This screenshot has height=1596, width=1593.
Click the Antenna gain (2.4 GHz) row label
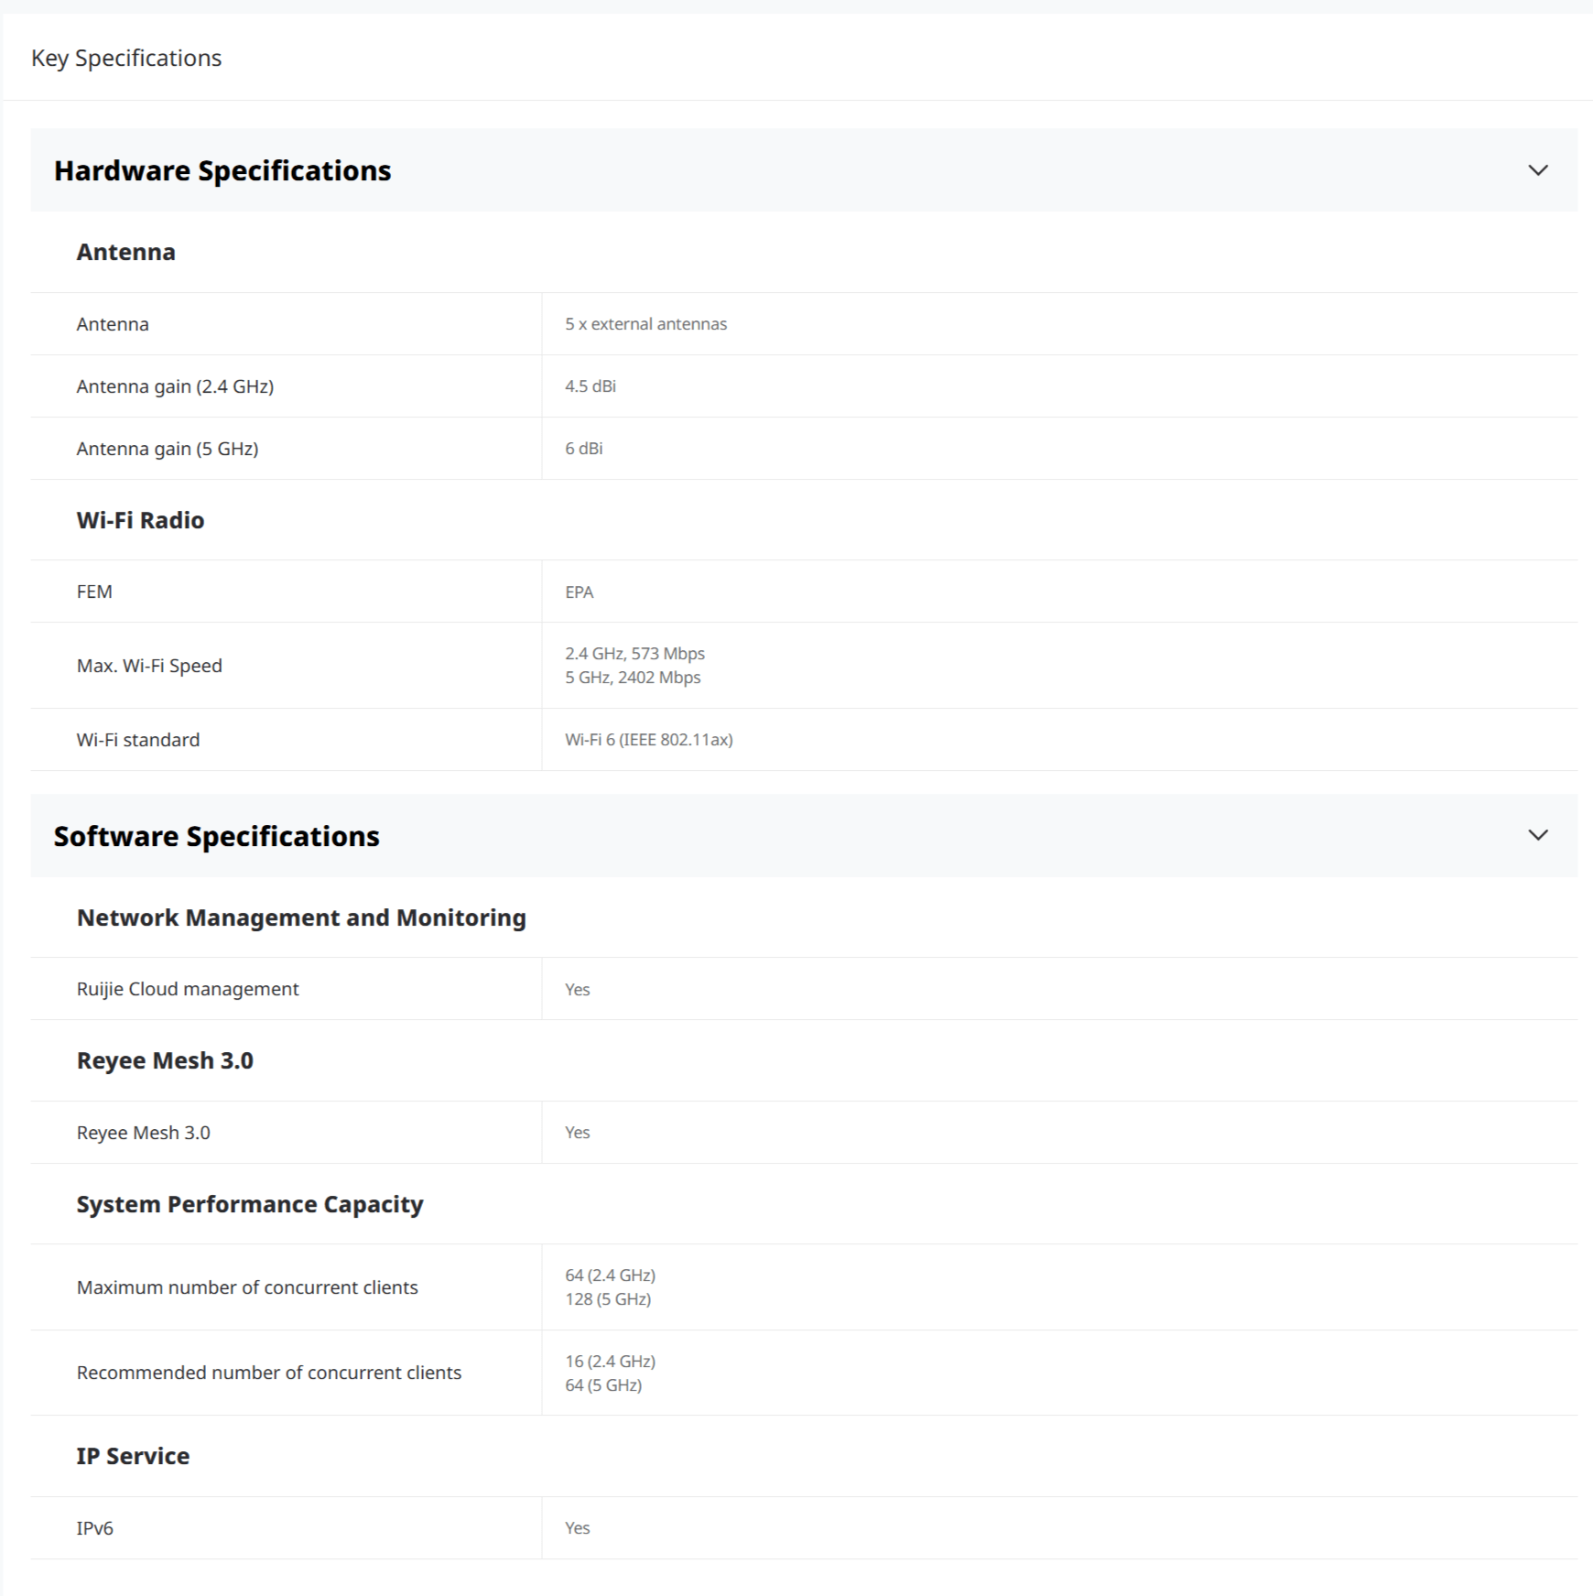175,386
